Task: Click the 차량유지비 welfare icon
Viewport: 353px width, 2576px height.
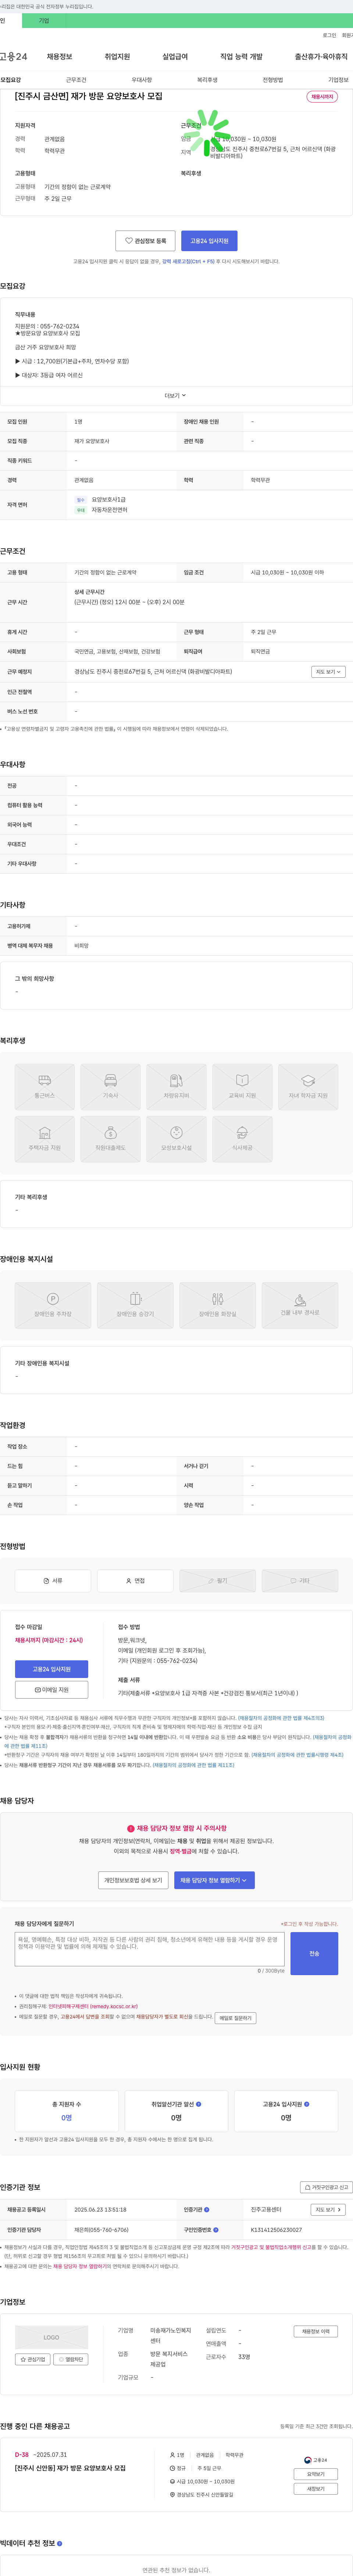Action: tap(176, 1087)
